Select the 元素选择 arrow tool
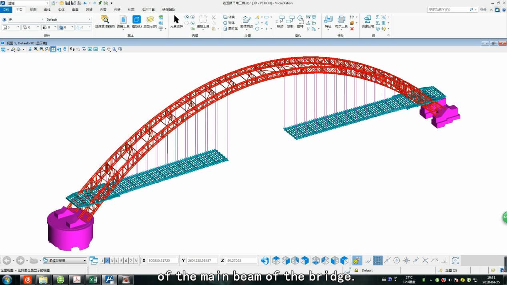The width and height of the screenshot is (507, 285). coord(176,22)
